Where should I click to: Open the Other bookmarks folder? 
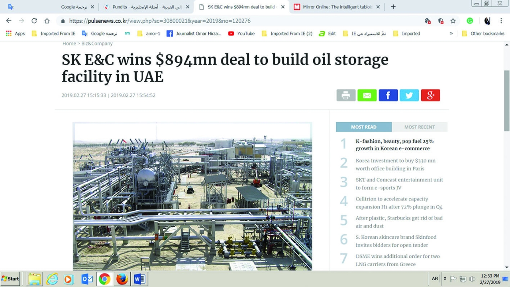[483, 34]
